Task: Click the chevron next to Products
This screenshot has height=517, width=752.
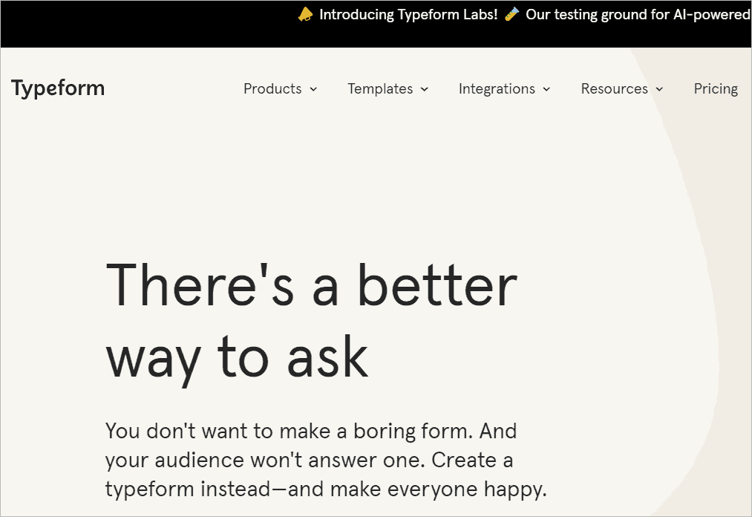Action: pos(313,89)
